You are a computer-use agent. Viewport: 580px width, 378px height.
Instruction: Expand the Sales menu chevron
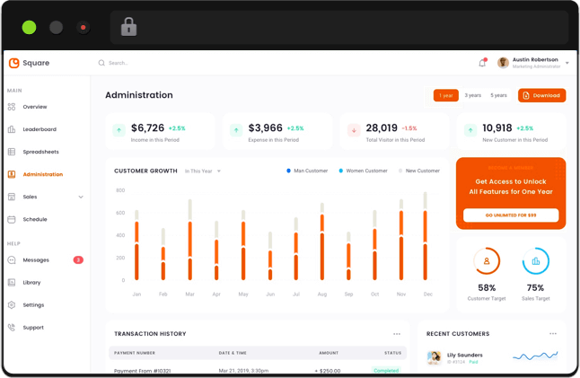pyautogui.click(x=81, y=197)
